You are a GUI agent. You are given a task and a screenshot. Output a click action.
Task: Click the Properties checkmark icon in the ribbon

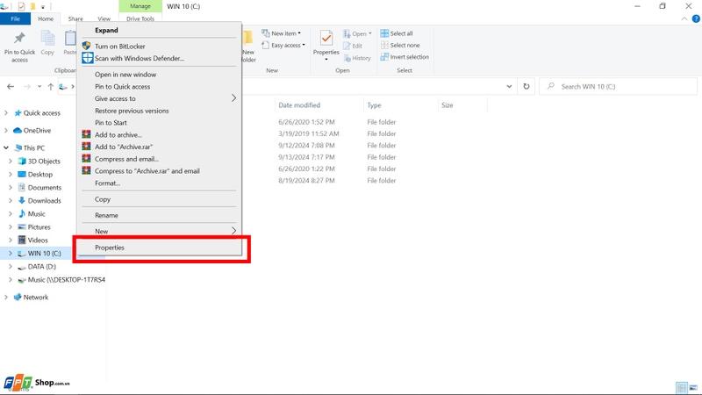click(x=326, y=39)
